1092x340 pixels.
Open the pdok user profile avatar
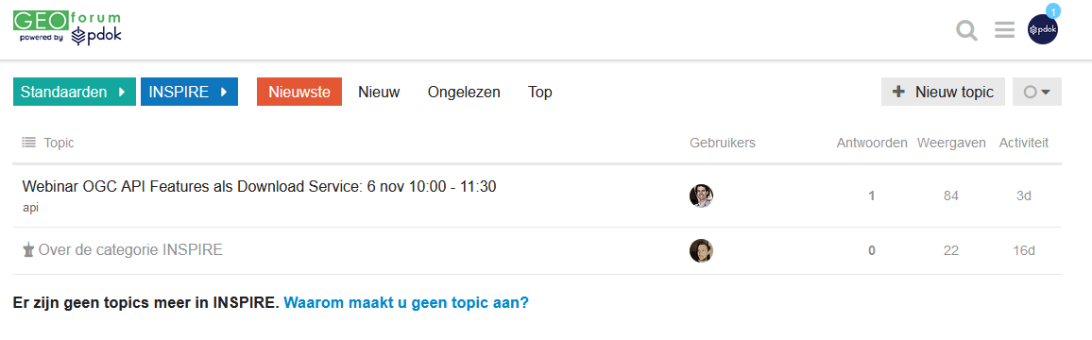1043,30
